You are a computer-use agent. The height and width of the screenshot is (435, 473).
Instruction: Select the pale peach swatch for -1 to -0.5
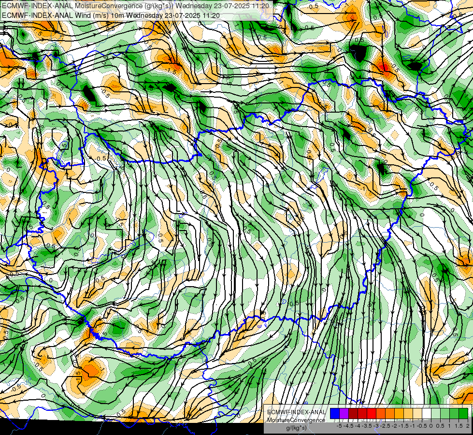coord(417,414)
